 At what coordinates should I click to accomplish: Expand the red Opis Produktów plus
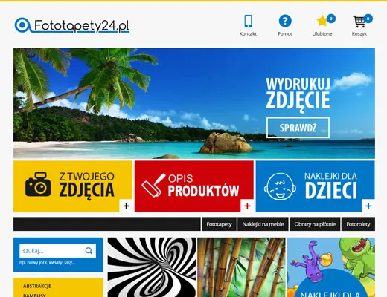pyautogui.click(x=247, y=206)
